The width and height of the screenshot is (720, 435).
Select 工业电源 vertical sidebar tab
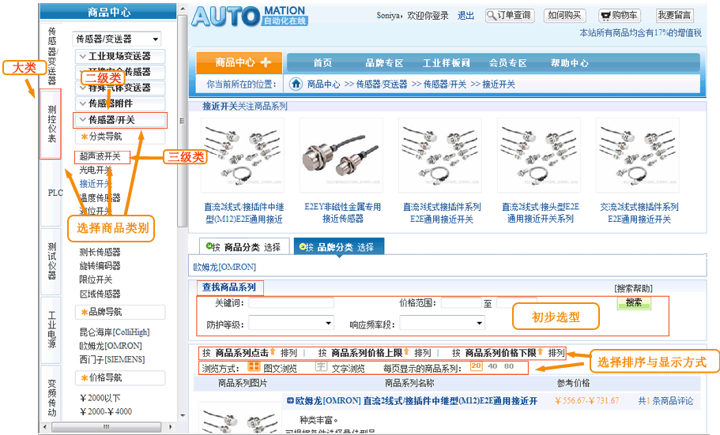[x=51, y=329]
